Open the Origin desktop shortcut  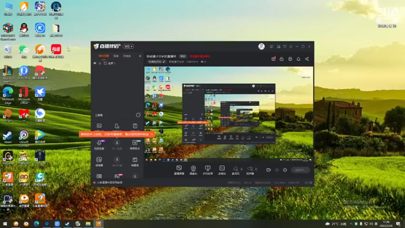[x=8, y=116]
